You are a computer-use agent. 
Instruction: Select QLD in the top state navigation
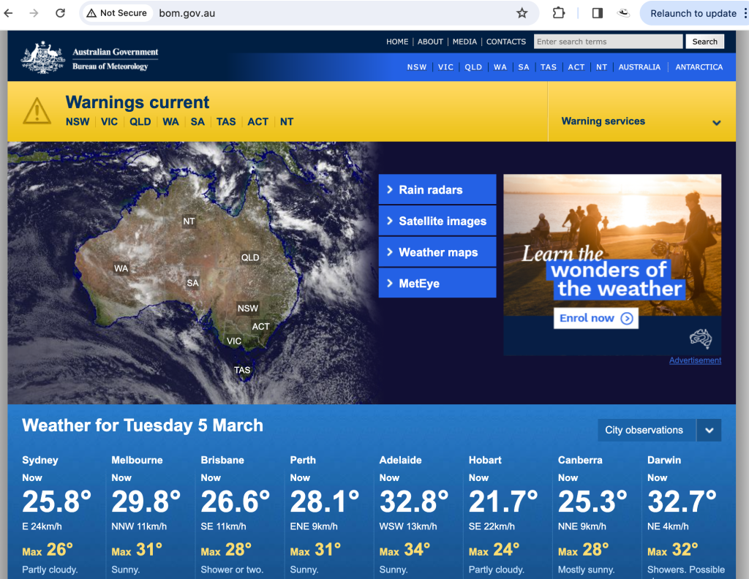[x=473, y=67]
